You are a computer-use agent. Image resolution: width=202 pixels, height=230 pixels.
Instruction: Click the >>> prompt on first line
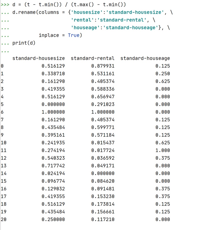[5, 4]
